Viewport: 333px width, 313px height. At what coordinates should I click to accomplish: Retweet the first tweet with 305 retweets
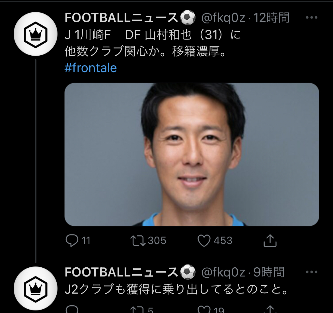pyautogui.click(x=138, y=241)
